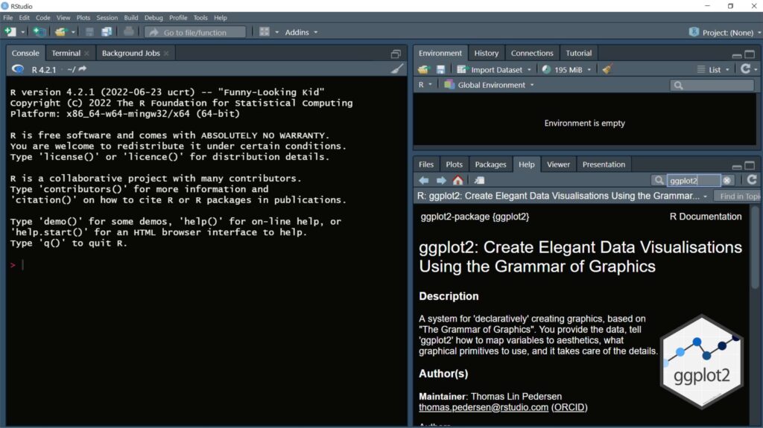Open the Addins dropdown
Viewport: 763px width, 428px height.
click(301, 32)
